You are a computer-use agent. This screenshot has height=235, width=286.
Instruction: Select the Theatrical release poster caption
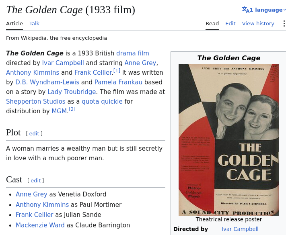click(x=229, y=219)
